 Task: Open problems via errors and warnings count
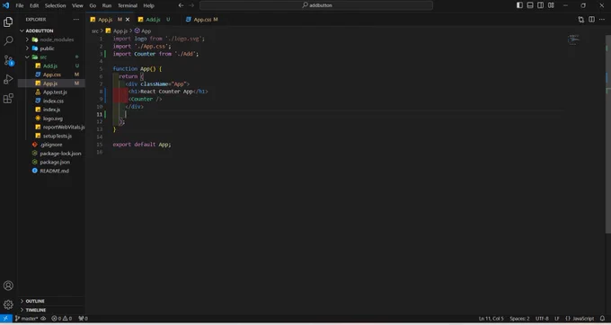[x=62, y=319]
